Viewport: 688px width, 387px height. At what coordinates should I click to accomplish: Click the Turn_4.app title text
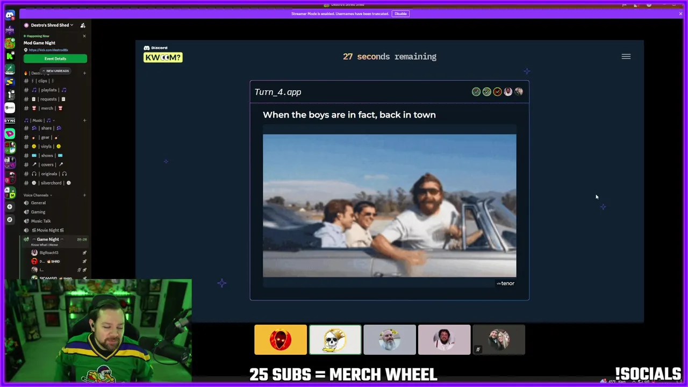point(278,92)
